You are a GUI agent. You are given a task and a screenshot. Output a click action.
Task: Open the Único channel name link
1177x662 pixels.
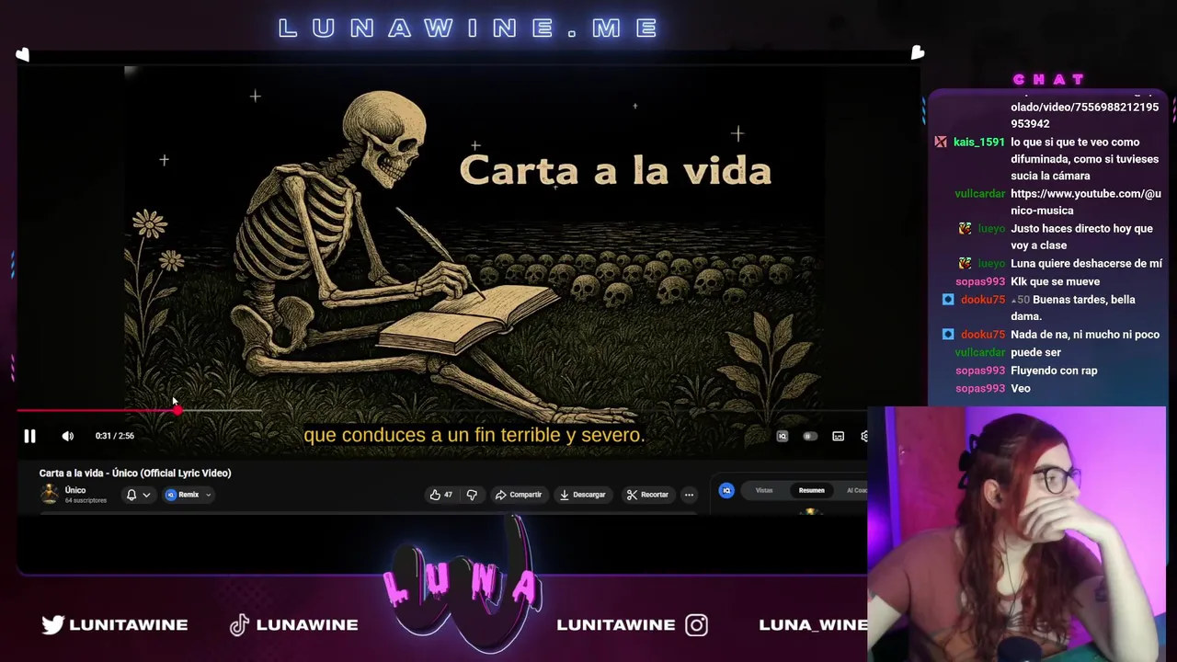75,490
